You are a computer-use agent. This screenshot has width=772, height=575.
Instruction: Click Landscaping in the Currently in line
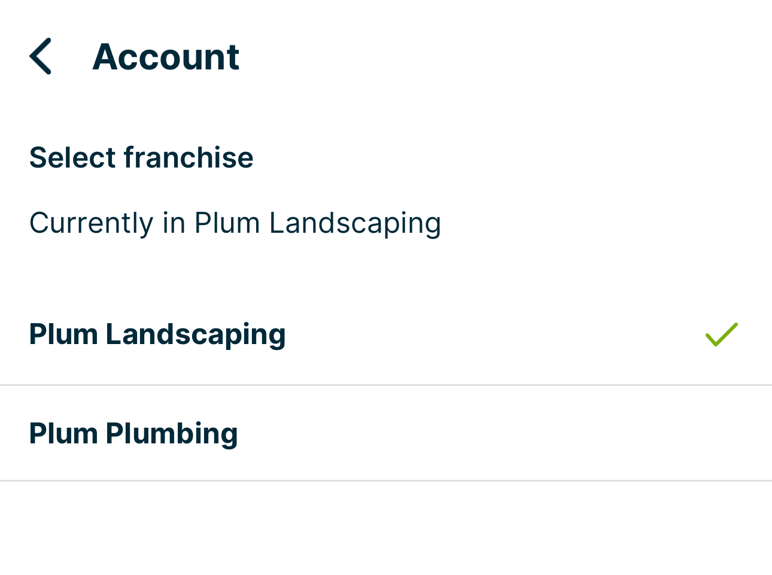[x=355, y=223]
